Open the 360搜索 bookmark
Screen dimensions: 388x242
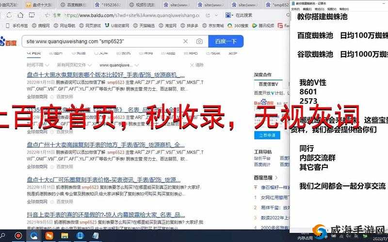[238, 26]
